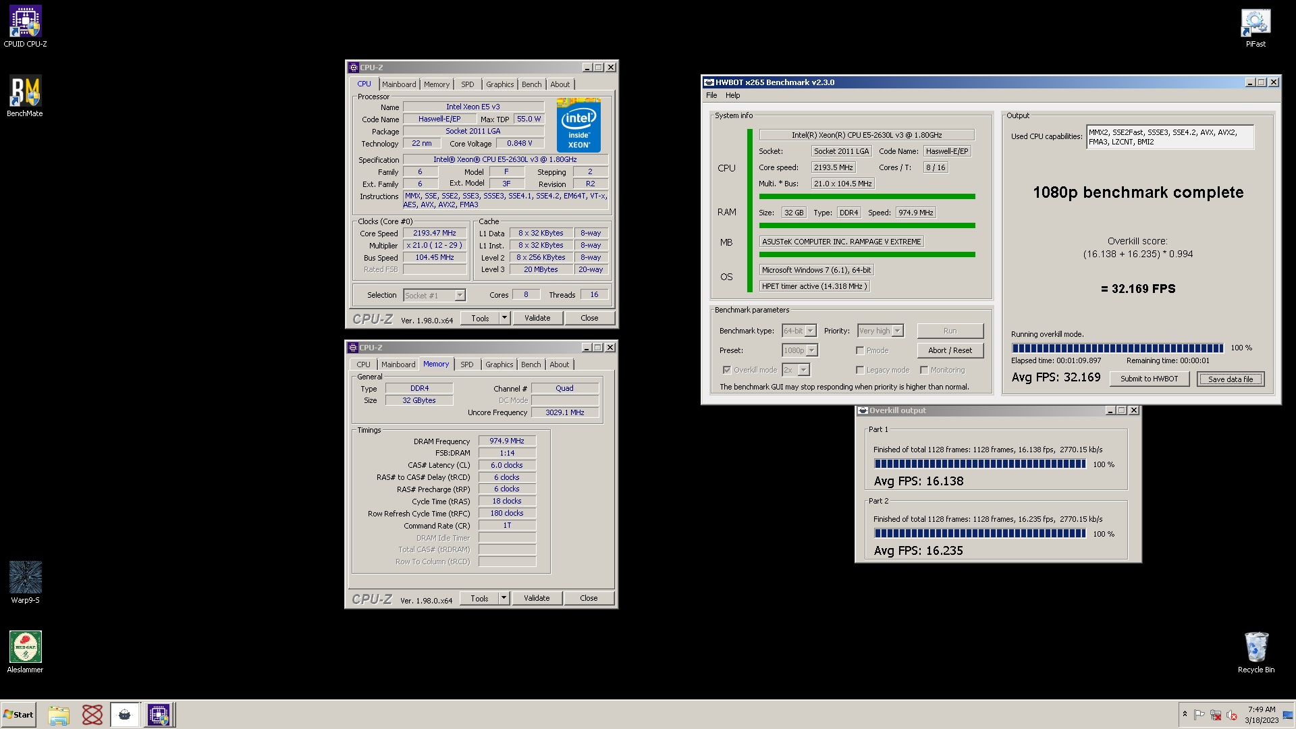Switch to Memory tab in upper CPU-Z
The width and height of the screenshot is (1296, 729).
pos(437,84)
